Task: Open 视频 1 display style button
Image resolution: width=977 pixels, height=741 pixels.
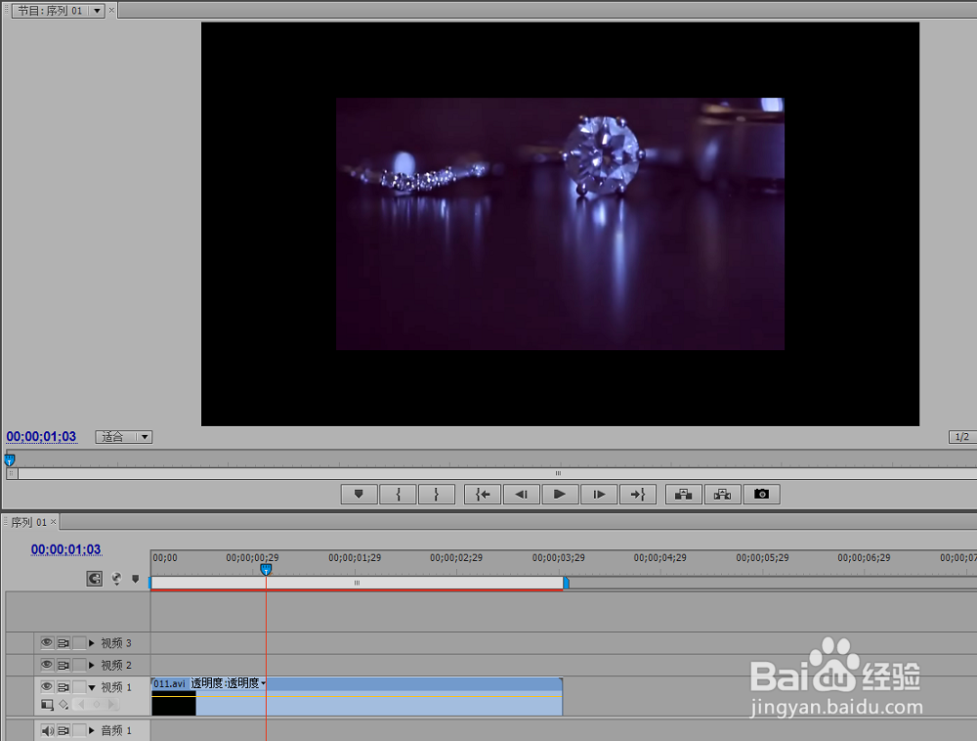Action: pyautogui.click(x=47, y=704)
